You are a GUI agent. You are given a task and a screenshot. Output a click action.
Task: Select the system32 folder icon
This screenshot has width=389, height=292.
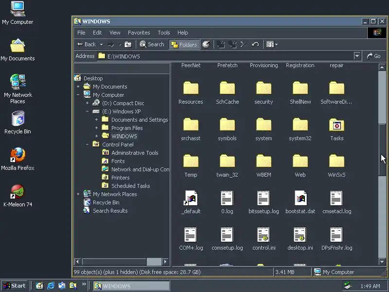point(300,125)
